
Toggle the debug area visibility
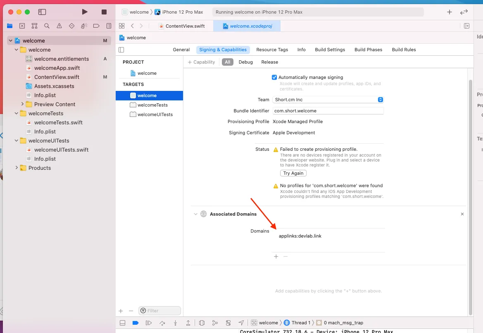(x=122, y=323)
